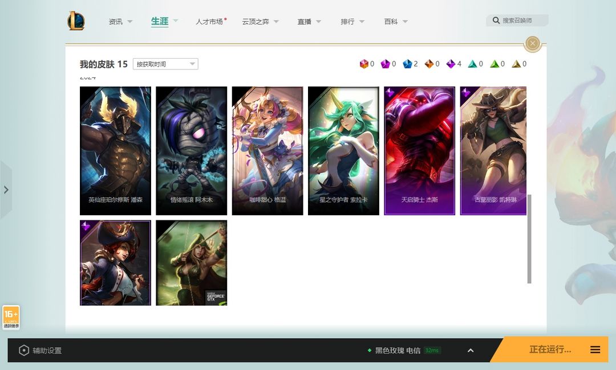The height and width of the screenshot is (370, 616).
Task: Click the red-orange gem icon
Action: [x=364, y=64]
